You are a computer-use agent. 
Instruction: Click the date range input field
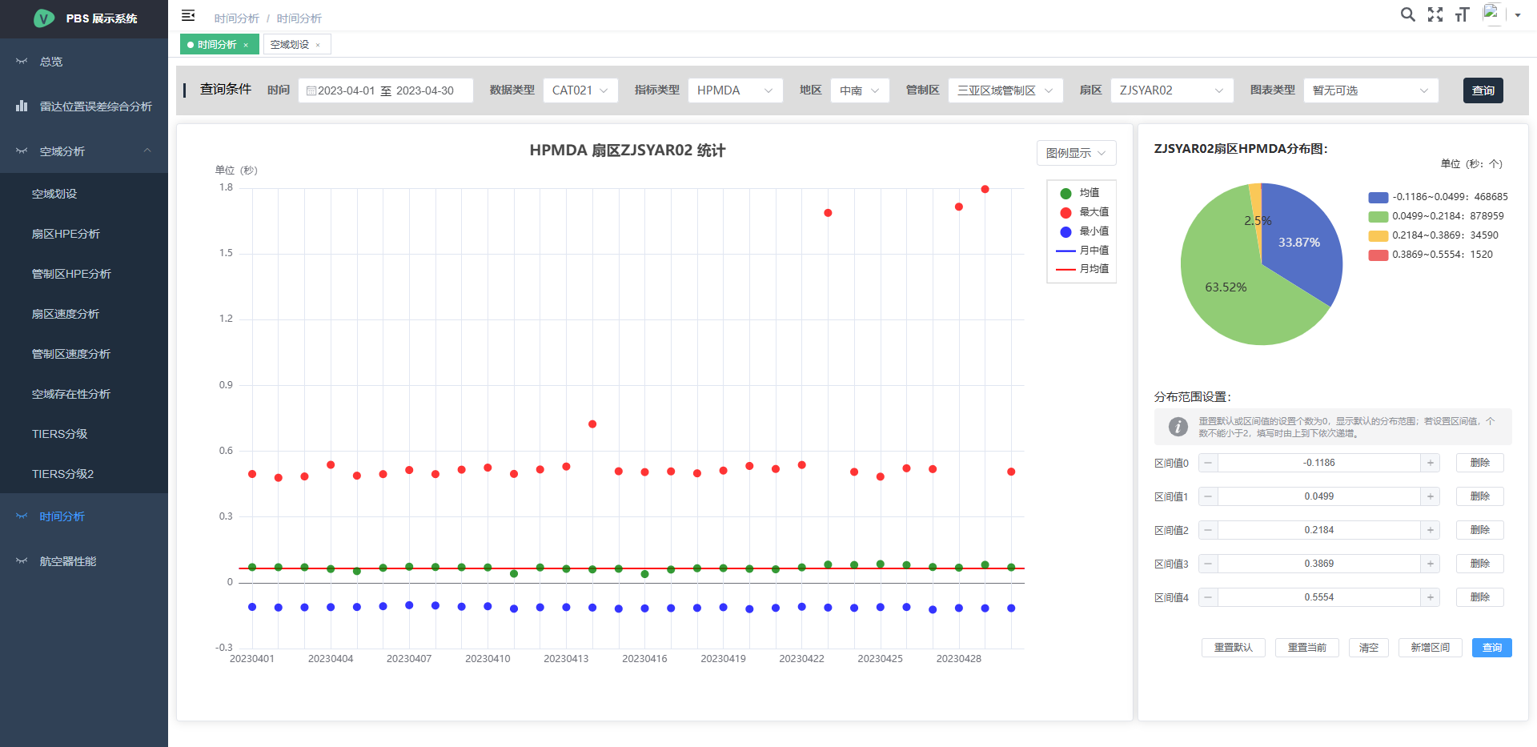[386, 90]
